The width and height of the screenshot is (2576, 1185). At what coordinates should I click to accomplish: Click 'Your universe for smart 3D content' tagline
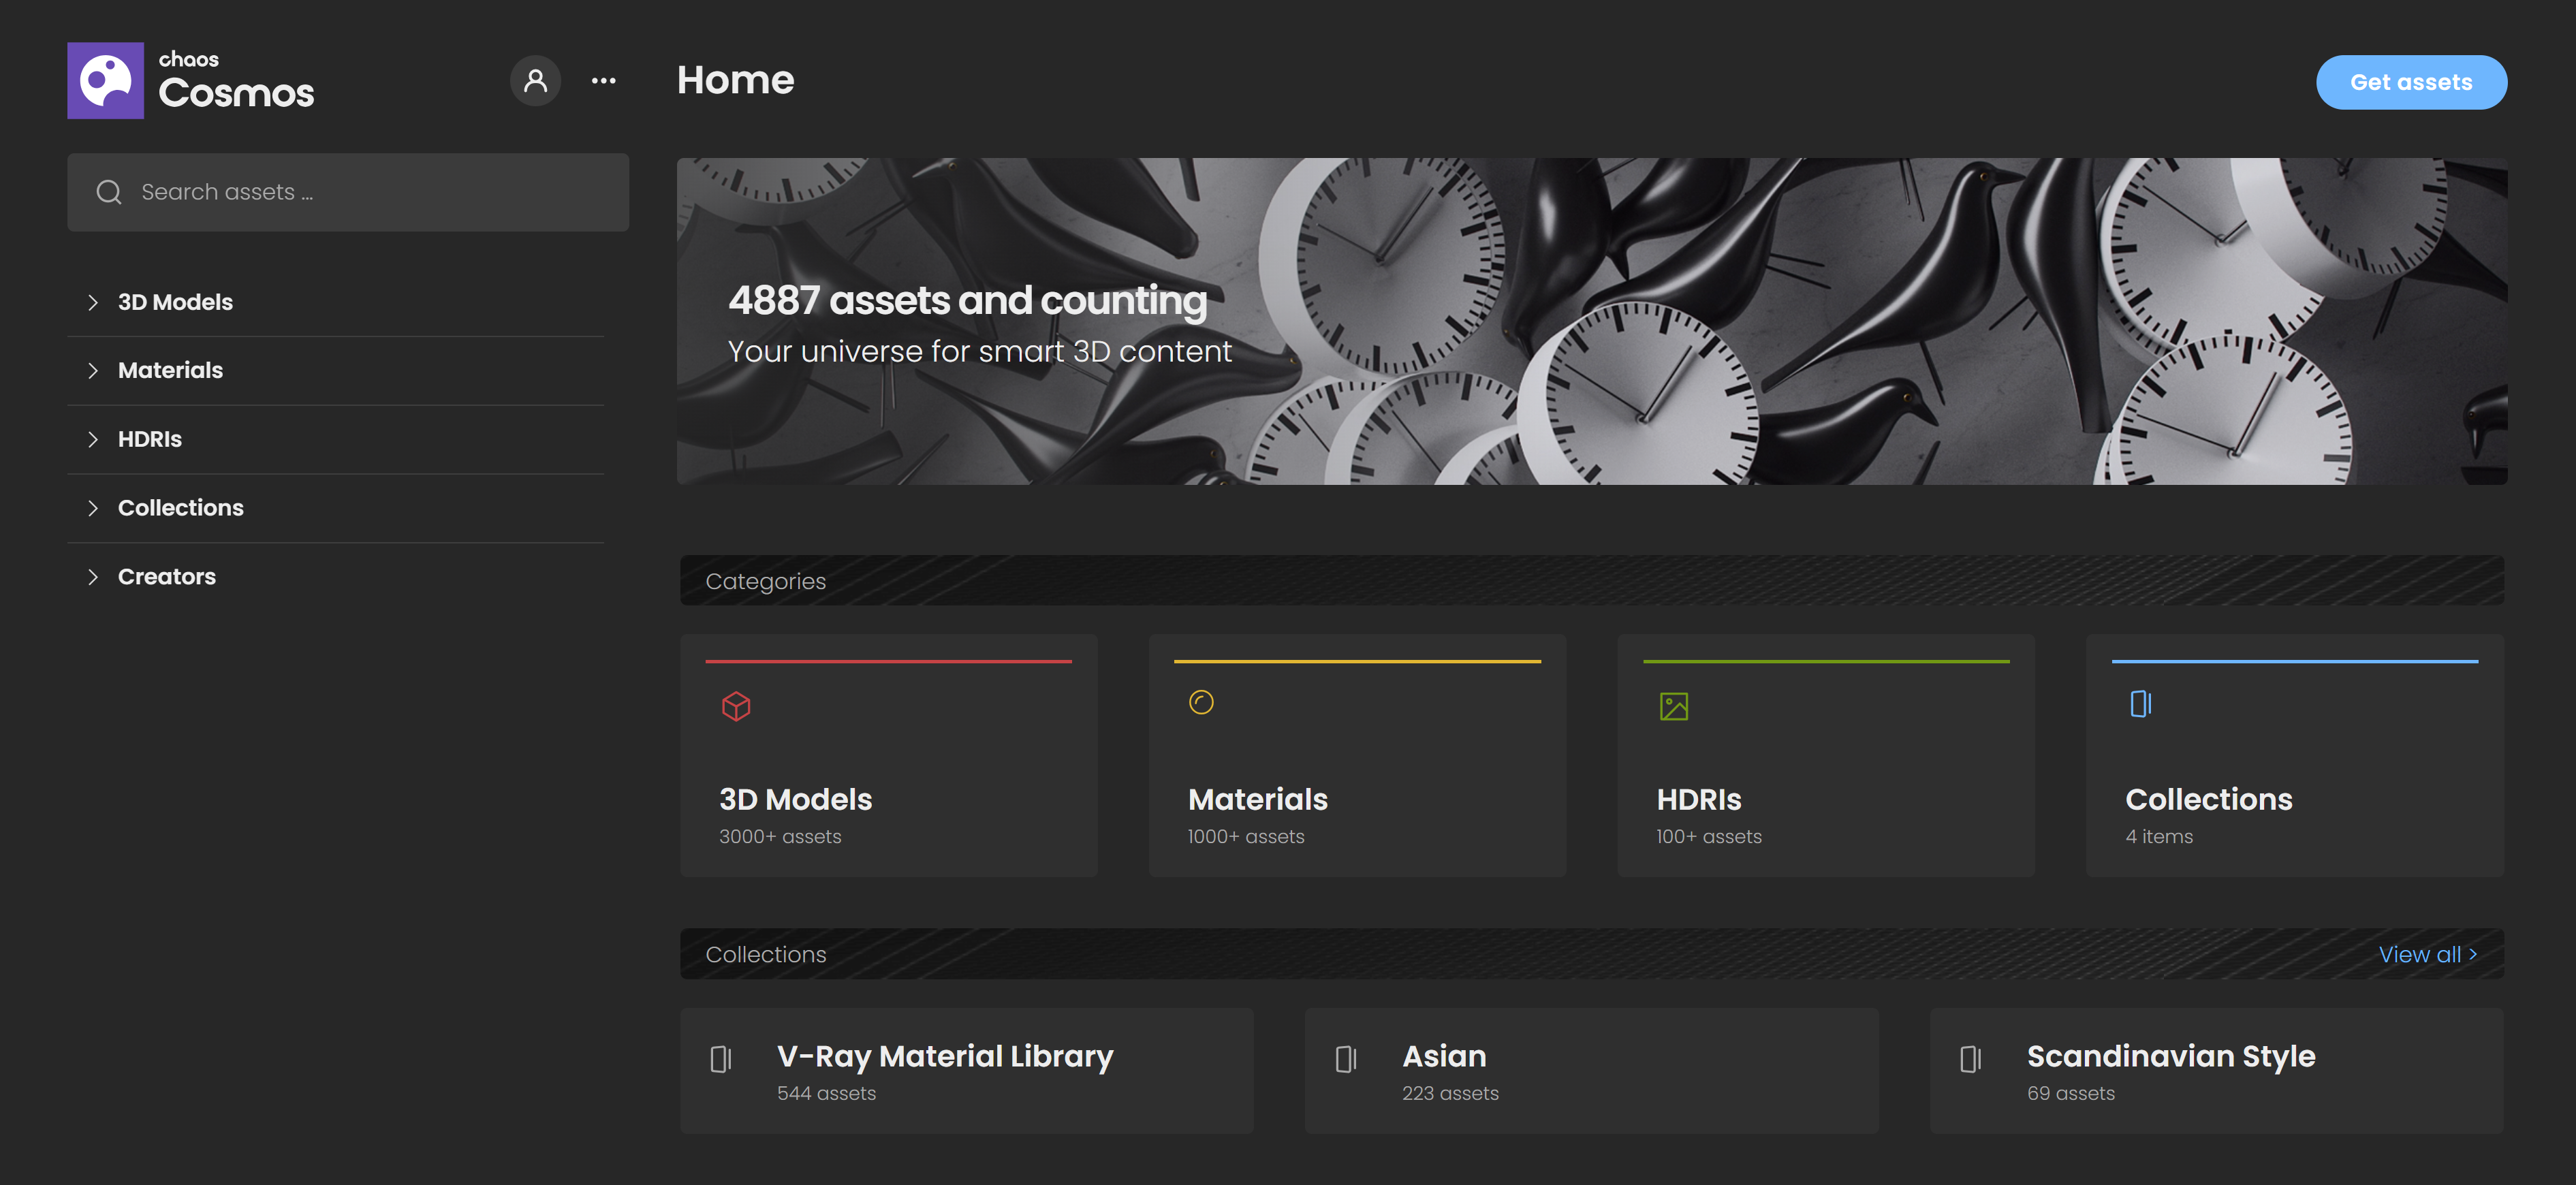[980, 352]
